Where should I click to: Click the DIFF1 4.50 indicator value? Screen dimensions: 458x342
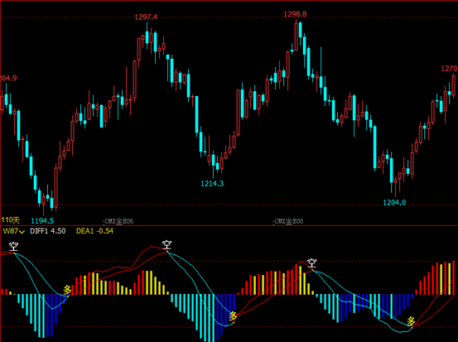click(x=48, y=231)
